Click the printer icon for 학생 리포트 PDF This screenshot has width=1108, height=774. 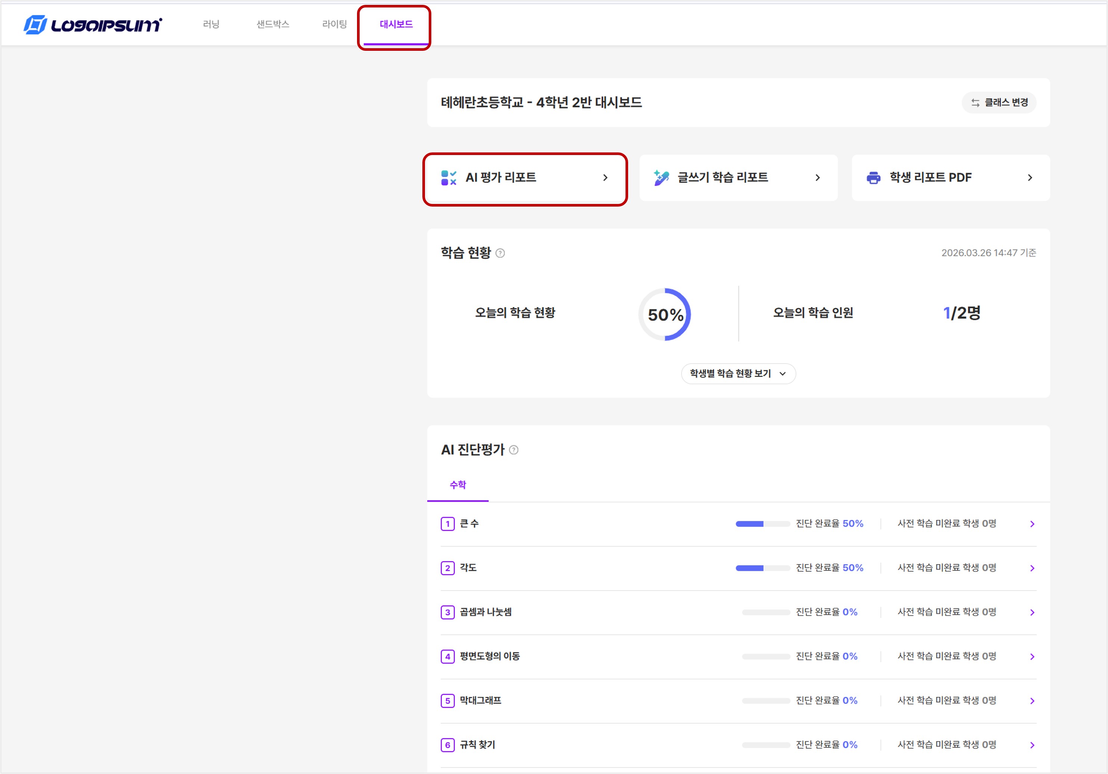coord(873,178)
